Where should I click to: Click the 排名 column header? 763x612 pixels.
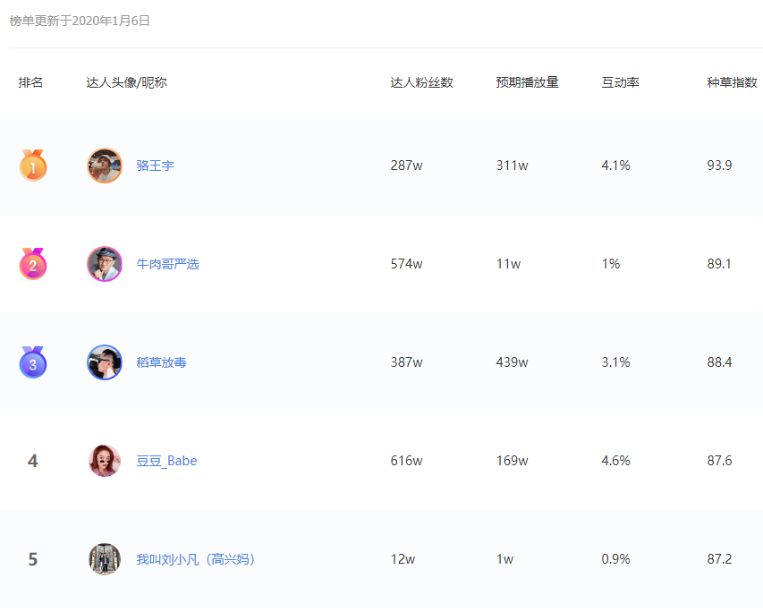point(30,82)
